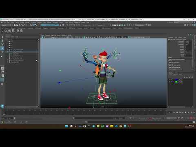Screen dimensions: 196x147
Task: Click the red current-time marker on timeline
Action: click(69, 108)
